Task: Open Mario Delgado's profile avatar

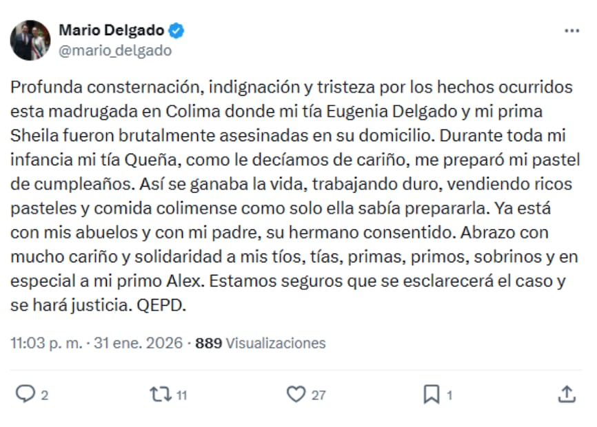Action: (x=30, y=40)
